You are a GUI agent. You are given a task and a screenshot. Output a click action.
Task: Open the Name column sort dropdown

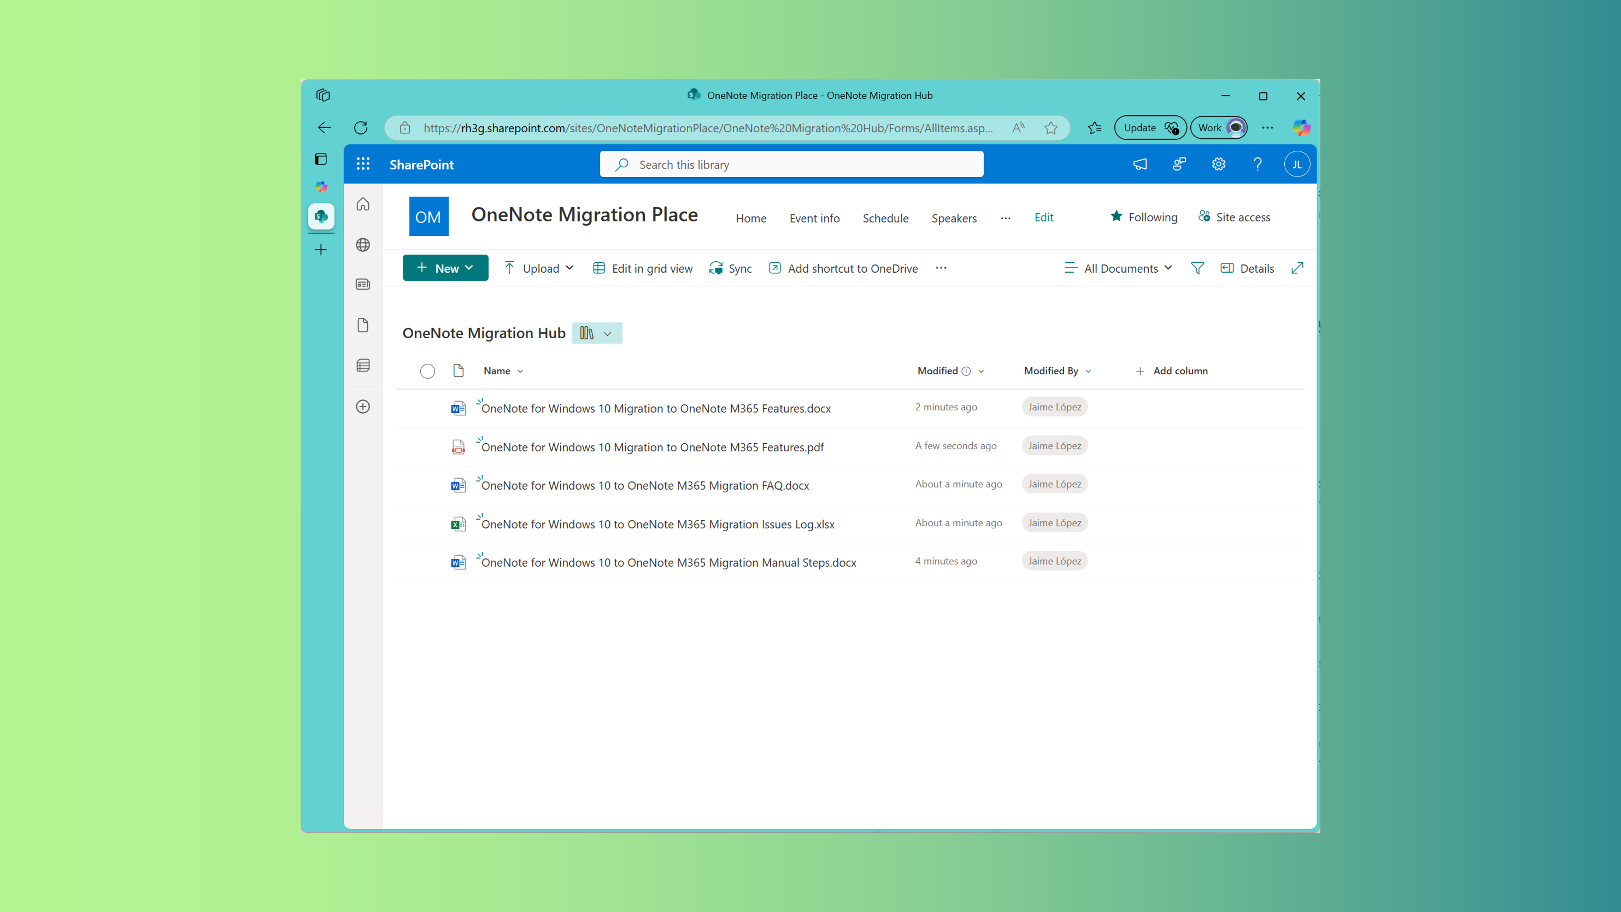click(x=521, y=371)
